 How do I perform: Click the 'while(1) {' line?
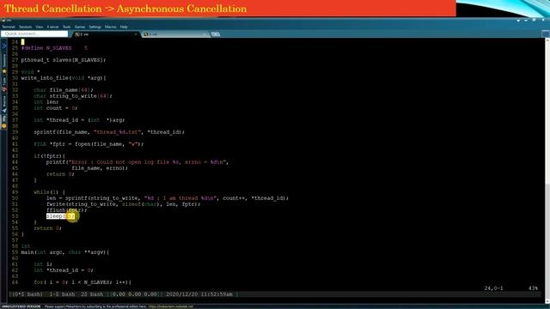tap(49, 192)
